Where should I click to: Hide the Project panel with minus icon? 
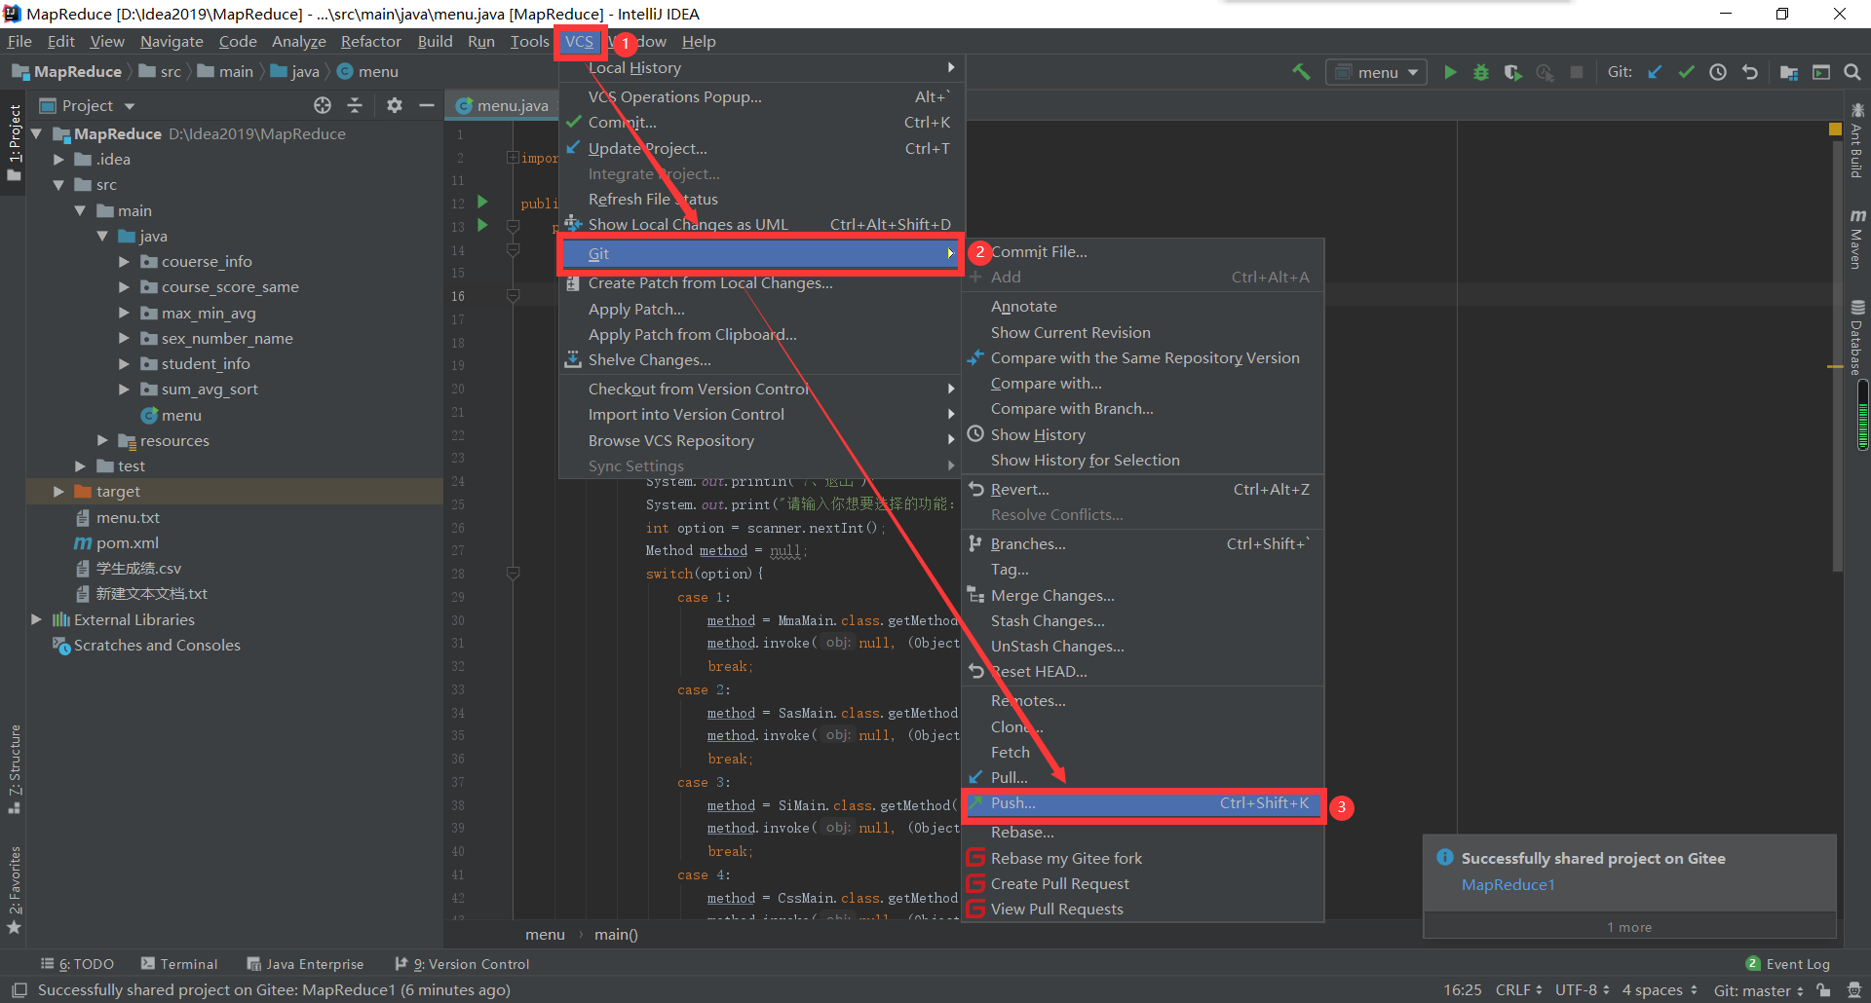pyautogui.click(x=426, y=105)
